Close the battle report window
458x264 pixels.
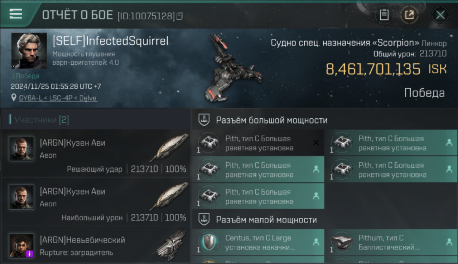point(440,15)
